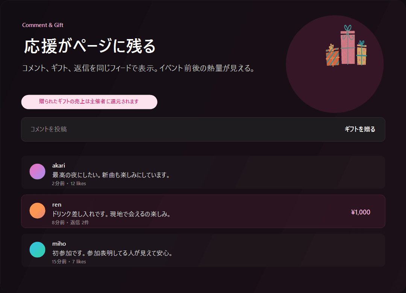Click akari's purple avatar
The image size is (406, 293).
pyautogui.click(x=38, y=172)
